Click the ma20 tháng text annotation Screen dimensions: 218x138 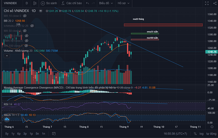(x=138, y=19)
